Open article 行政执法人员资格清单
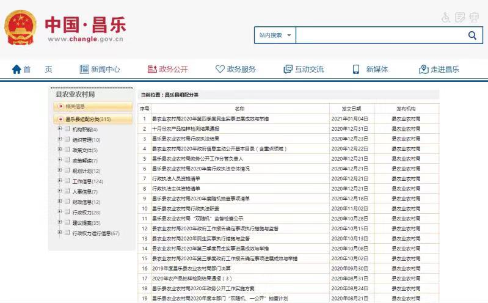488x303 pixels. click(x=176, y=178)
